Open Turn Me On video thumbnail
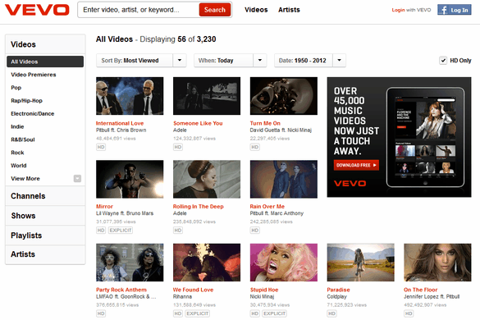 pos(284,96)
